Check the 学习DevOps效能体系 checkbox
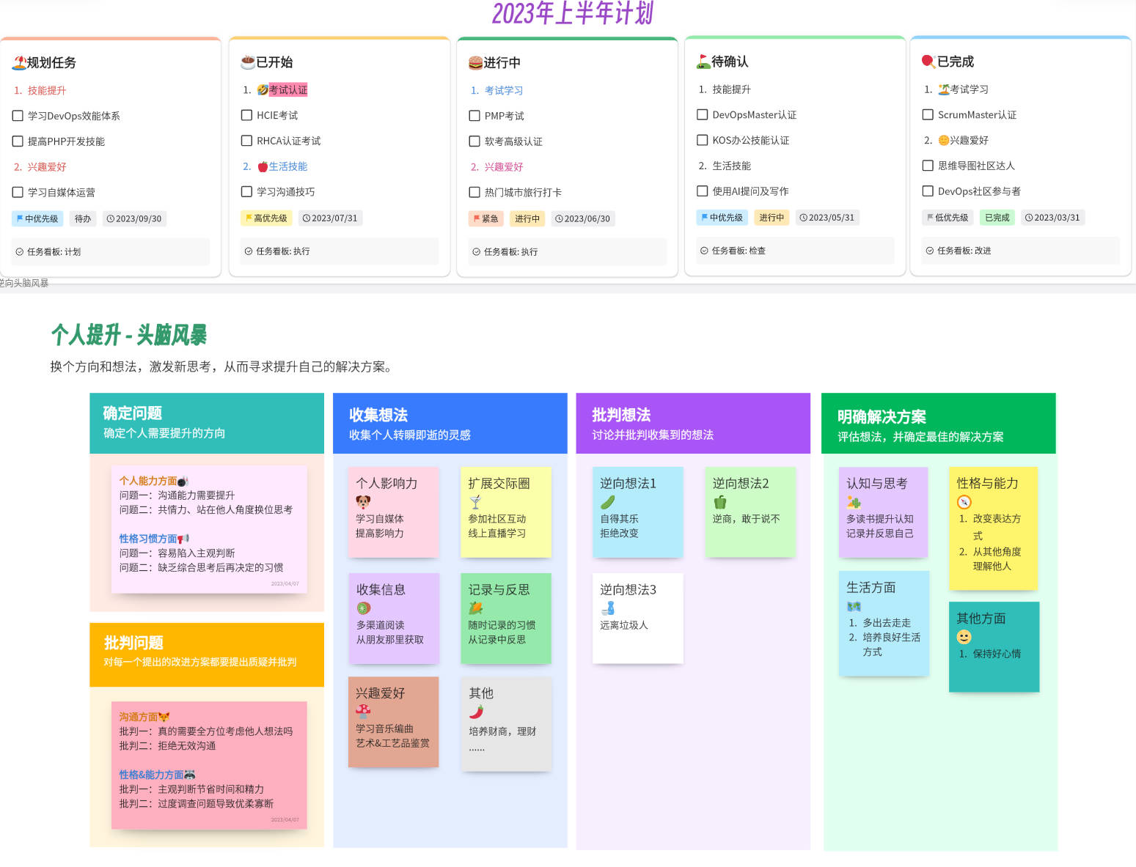The width and height of the screenshot is (1136, 867). click(x=18, y=116)
